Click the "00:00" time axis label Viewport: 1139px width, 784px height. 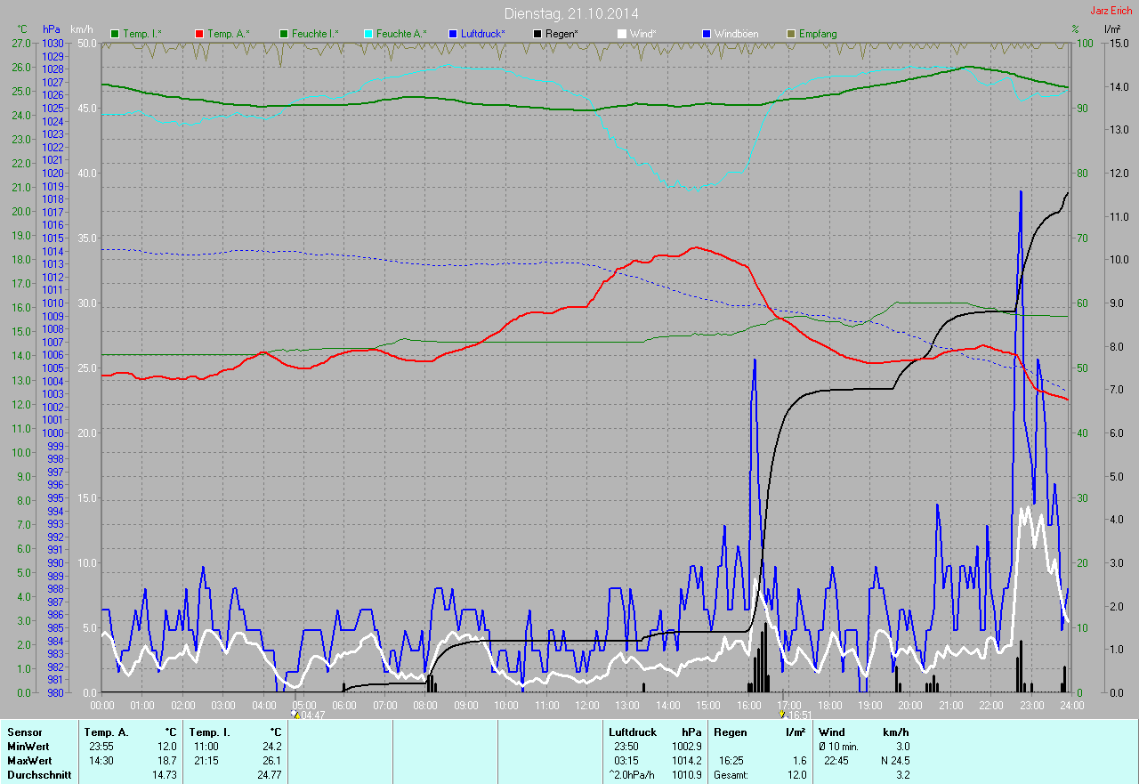pos(102,705)
